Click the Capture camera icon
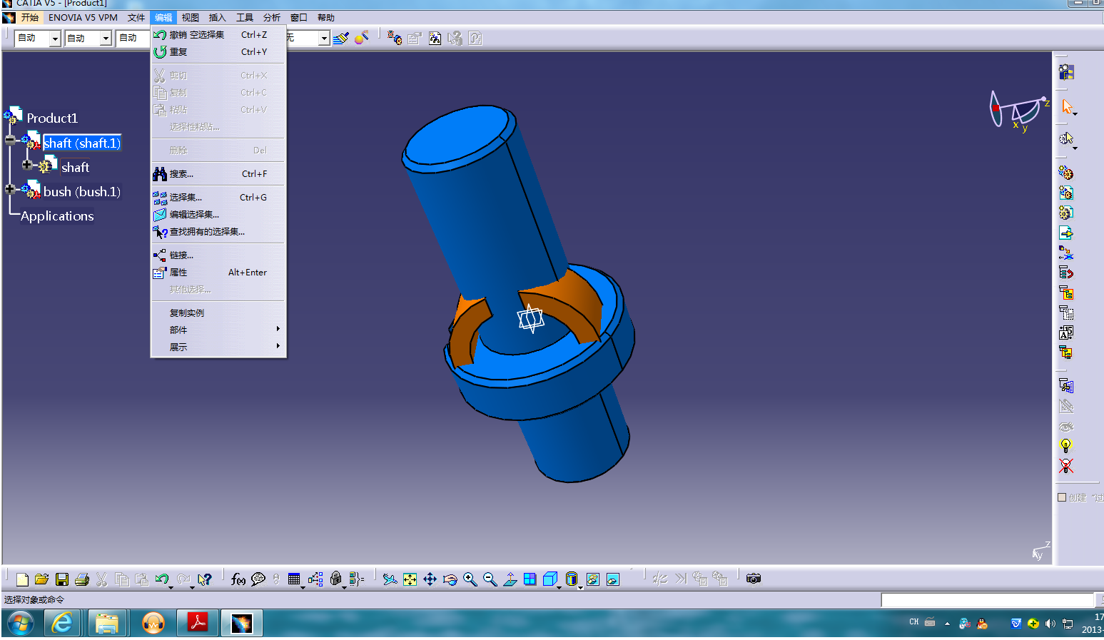The width and height of the screenshot is (1104, 640). [753, 579]
